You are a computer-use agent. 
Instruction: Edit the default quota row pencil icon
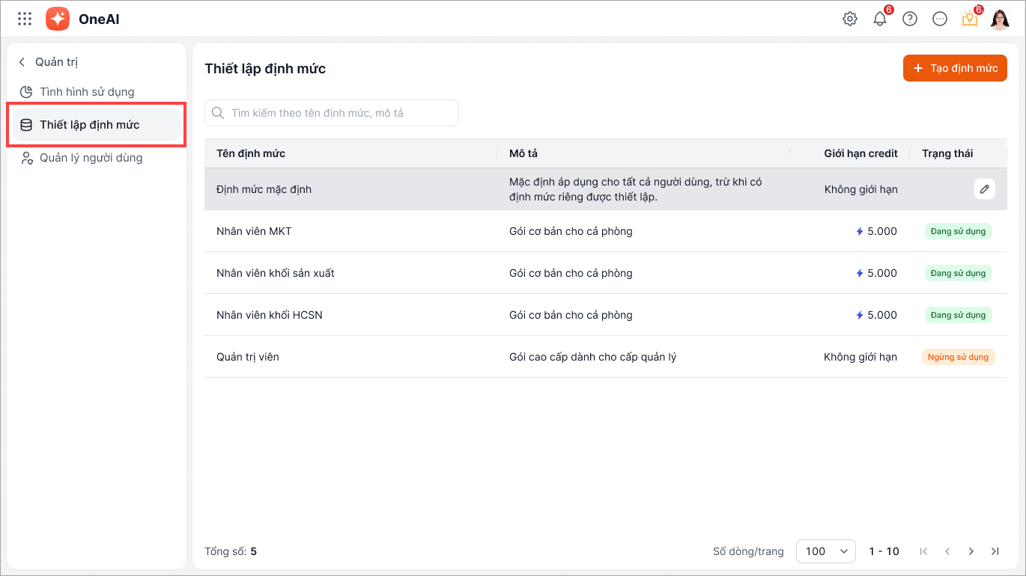[x=985, y=189]
